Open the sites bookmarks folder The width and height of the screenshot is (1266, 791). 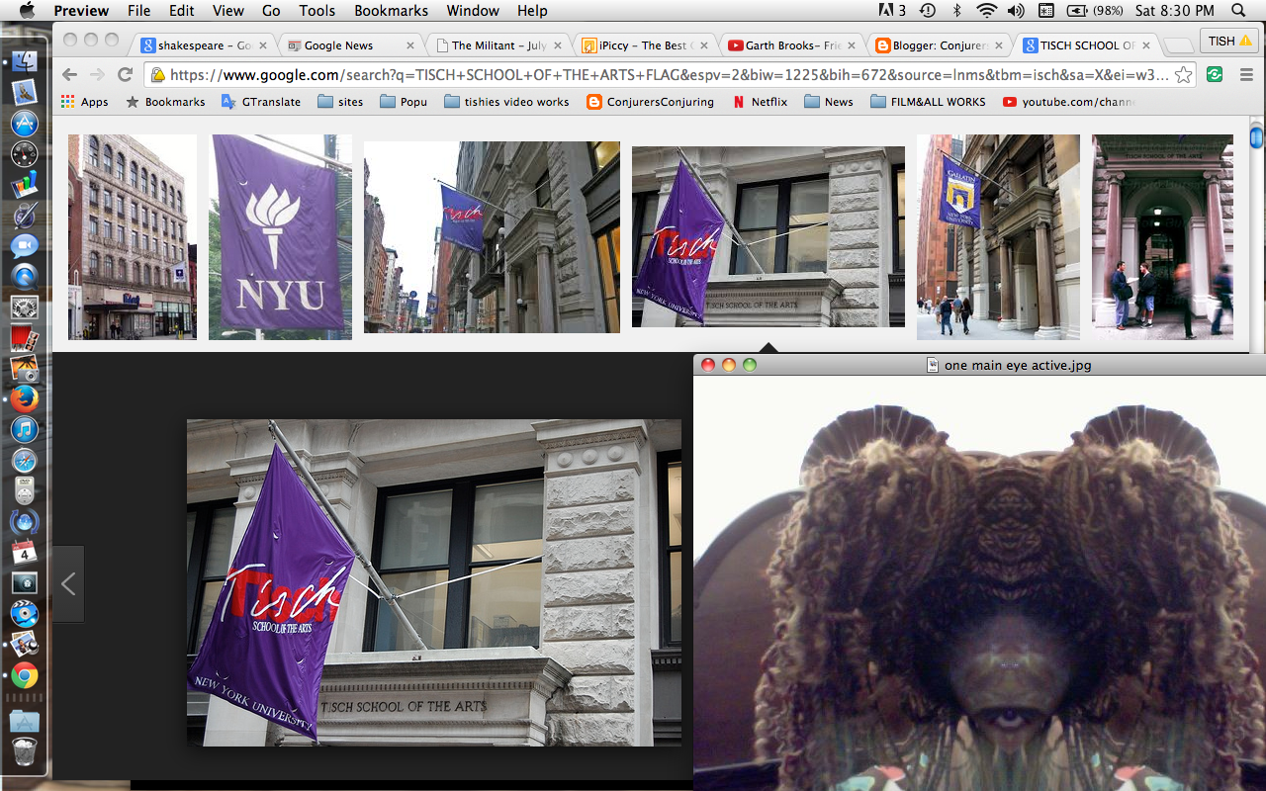(340, 102)
